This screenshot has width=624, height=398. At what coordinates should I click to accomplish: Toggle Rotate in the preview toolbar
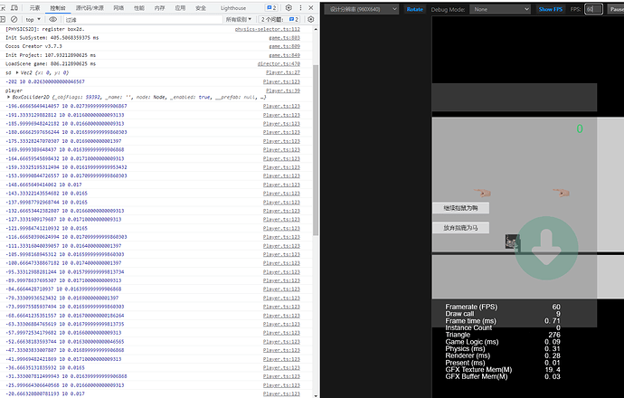[415, 9]
